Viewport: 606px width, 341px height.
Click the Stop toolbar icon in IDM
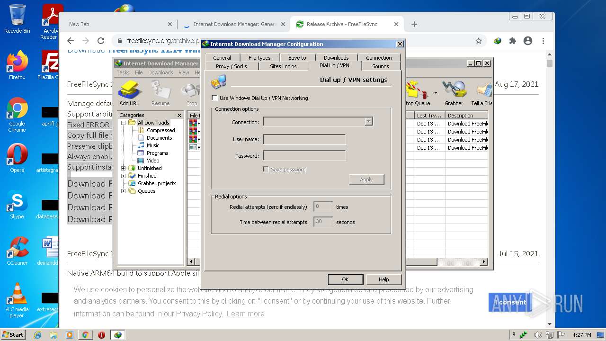tap(191, 93)
